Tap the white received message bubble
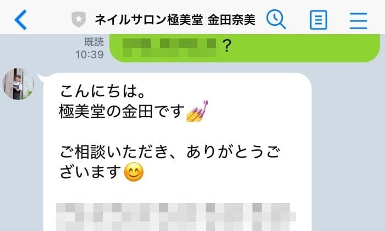Viewport: 385px width, 231px height. click(177, 152)
